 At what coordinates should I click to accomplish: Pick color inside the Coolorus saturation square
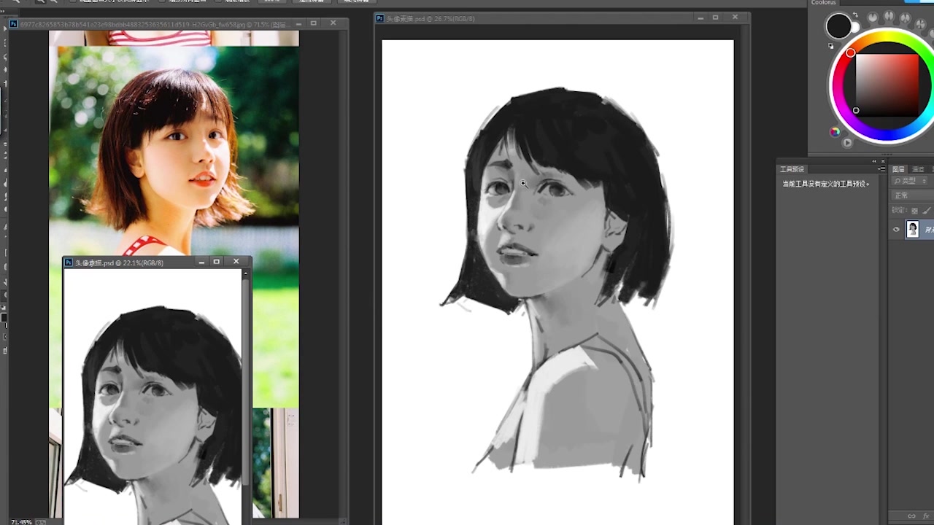point(887,85)
